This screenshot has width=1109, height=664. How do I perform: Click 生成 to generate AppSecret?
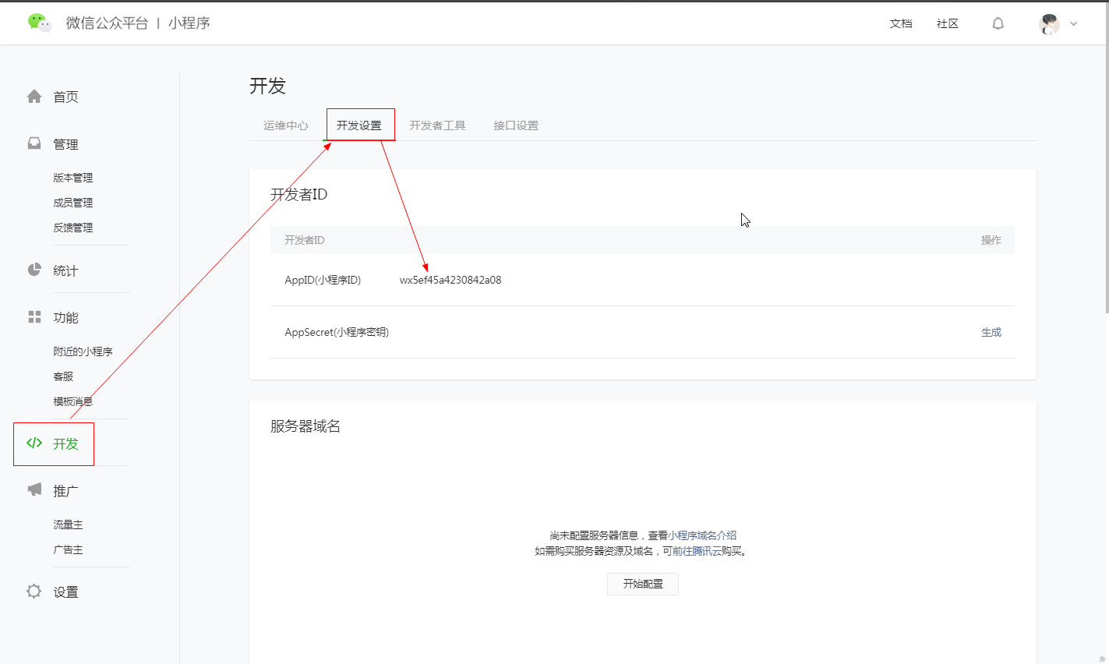(991, 331)
